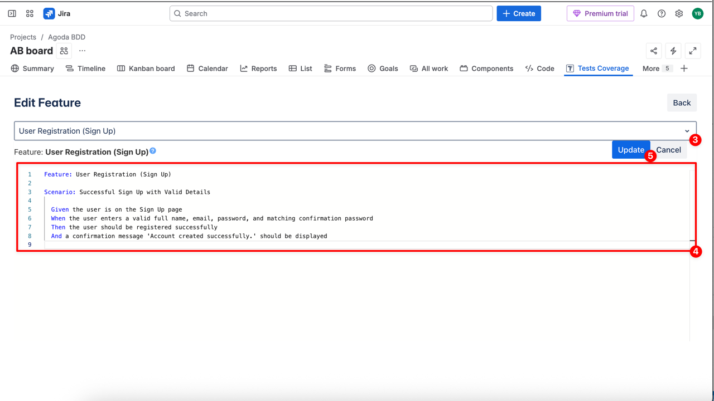Click the Cancel button
The image size is (714, 401).
668,149
